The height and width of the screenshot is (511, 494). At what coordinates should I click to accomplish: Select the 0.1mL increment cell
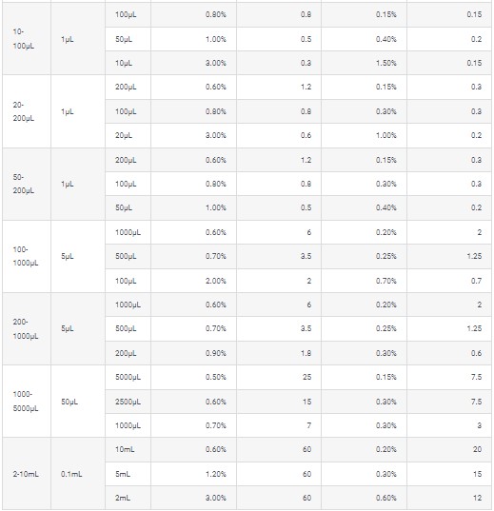pyautogui.click(x=78, y=474)
